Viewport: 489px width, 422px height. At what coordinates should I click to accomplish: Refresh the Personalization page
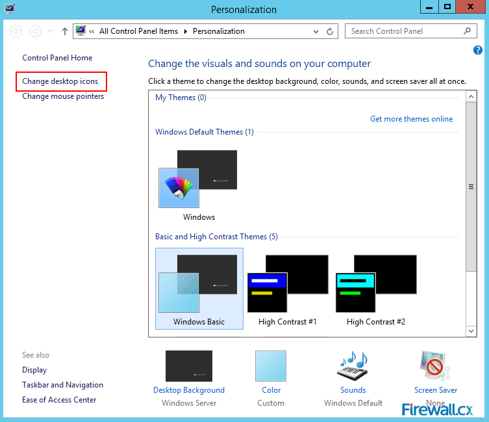point(330,32)
